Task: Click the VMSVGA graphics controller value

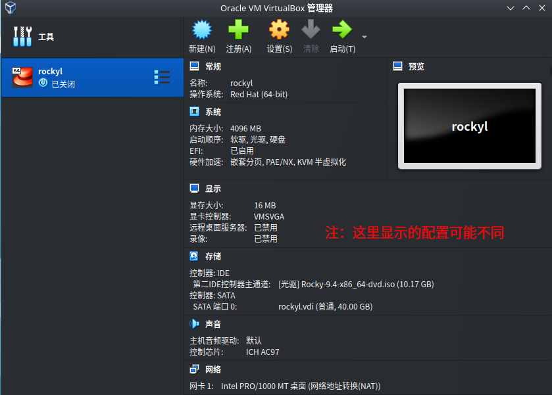Action: 269,217
